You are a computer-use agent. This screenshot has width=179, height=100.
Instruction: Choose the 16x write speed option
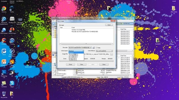(x=76, y=54)
